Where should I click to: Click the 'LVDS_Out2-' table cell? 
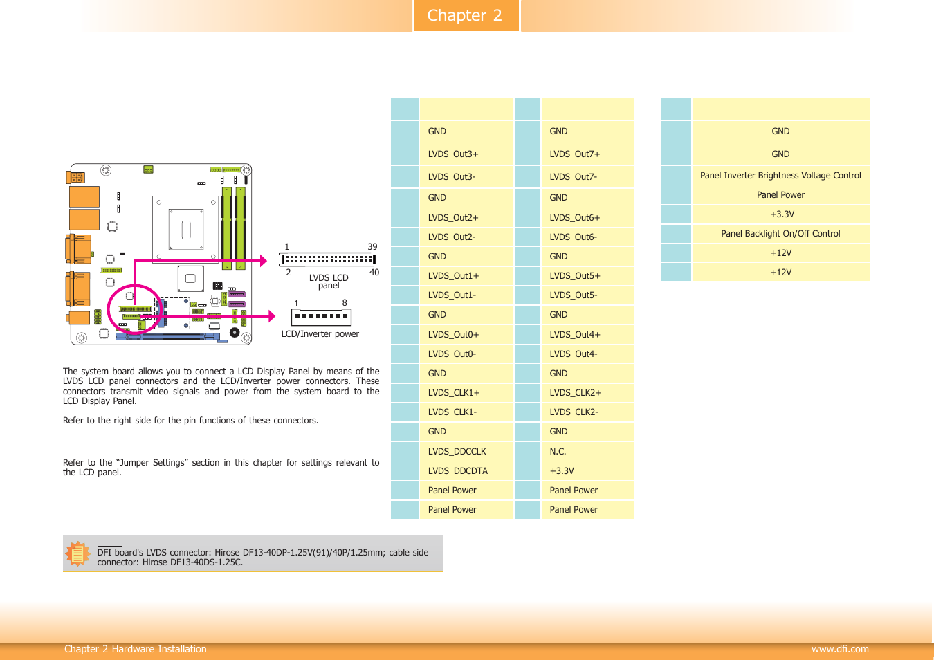pyautogui.click(x=466, y=237)
